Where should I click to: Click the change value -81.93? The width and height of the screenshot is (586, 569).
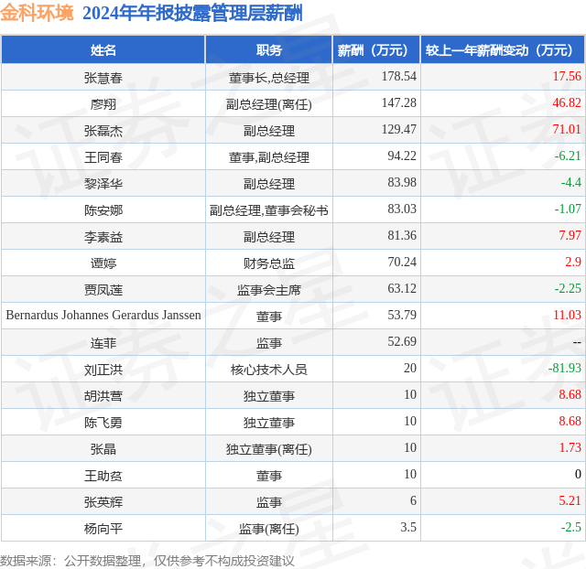[565, 368]
